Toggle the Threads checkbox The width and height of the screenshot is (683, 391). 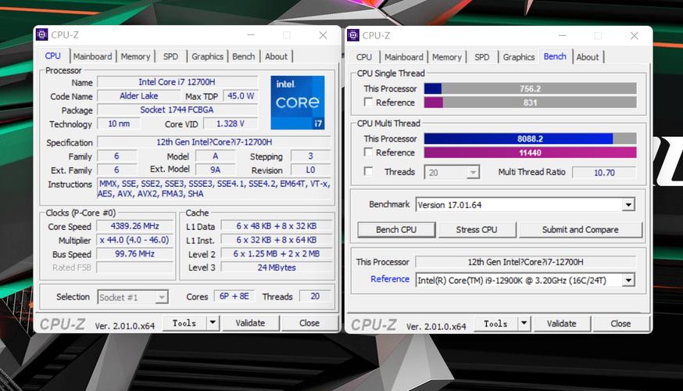click(368, 172)
